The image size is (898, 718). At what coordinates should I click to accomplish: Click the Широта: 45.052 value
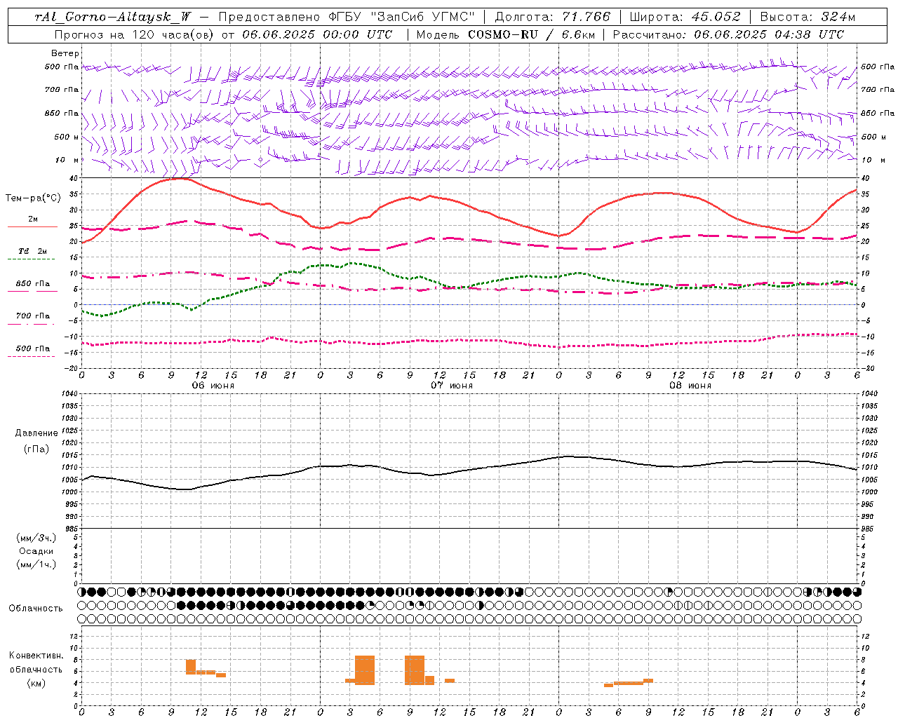(x=685, y=17)
